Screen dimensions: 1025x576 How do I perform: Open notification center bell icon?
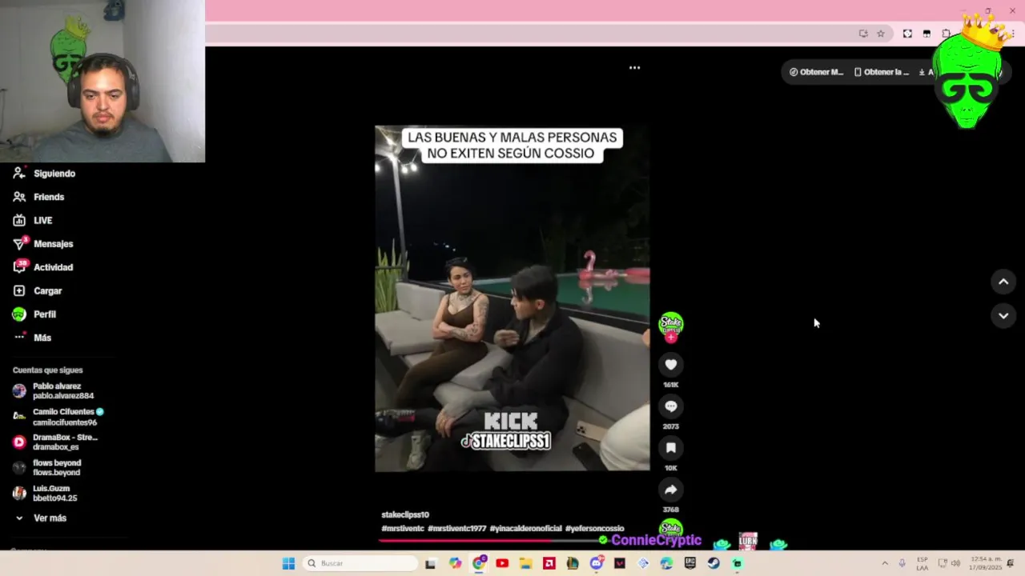[x=1011, y=563]
